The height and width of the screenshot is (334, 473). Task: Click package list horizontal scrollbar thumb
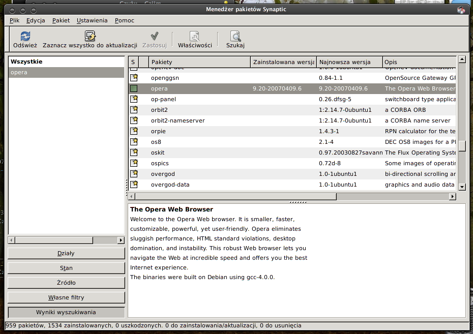[236, 197]
